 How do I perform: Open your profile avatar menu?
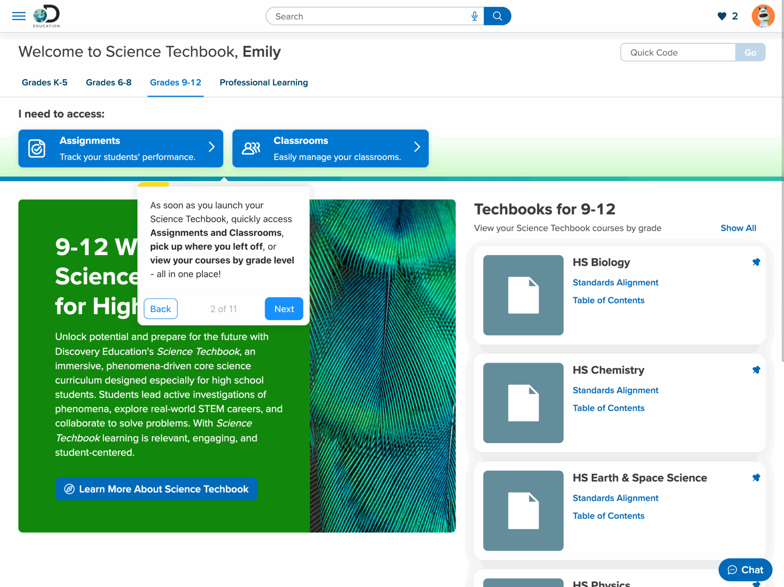click(763, 16)
